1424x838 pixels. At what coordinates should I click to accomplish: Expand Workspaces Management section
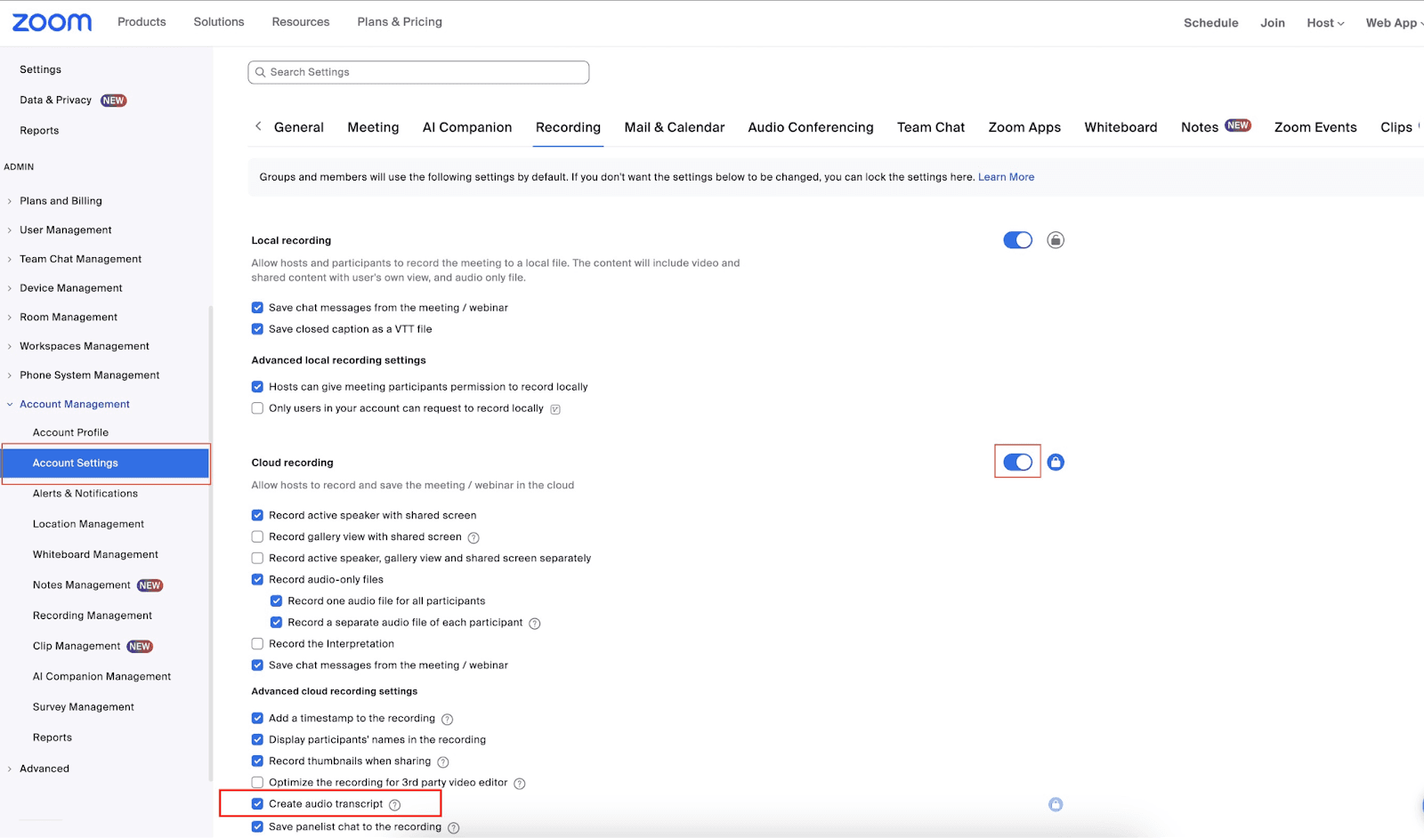click(x=85, y=346)
